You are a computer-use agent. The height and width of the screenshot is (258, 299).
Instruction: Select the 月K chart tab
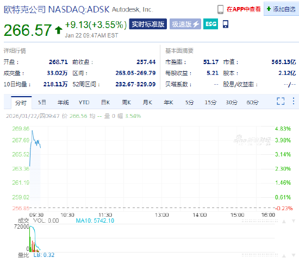pos(147,103)
